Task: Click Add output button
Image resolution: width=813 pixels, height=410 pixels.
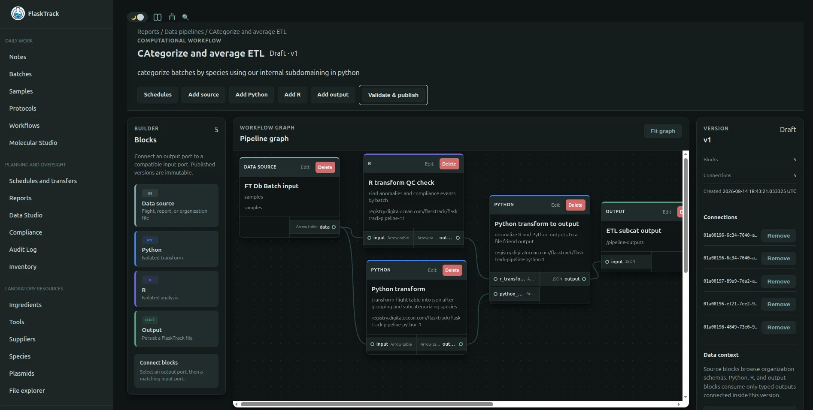Action: tap(333, 95)
